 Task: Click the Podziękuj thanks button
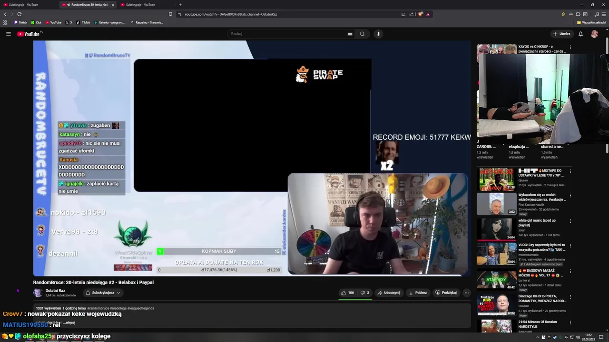coord(446,293)
